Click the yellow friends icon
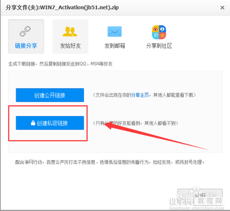230x211 pixels. point(70,31)
